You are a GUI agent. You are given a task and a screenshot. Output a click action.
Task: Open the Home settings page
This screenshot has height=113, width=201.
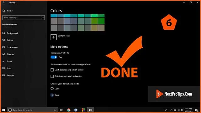tap(8, 11)
